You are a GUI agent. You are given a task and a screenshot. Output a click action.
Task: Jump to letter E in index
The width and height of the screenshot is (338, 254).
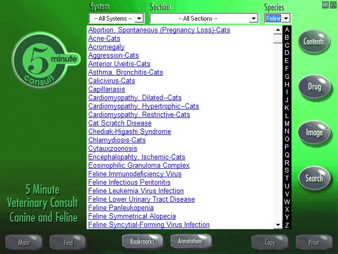287,61
